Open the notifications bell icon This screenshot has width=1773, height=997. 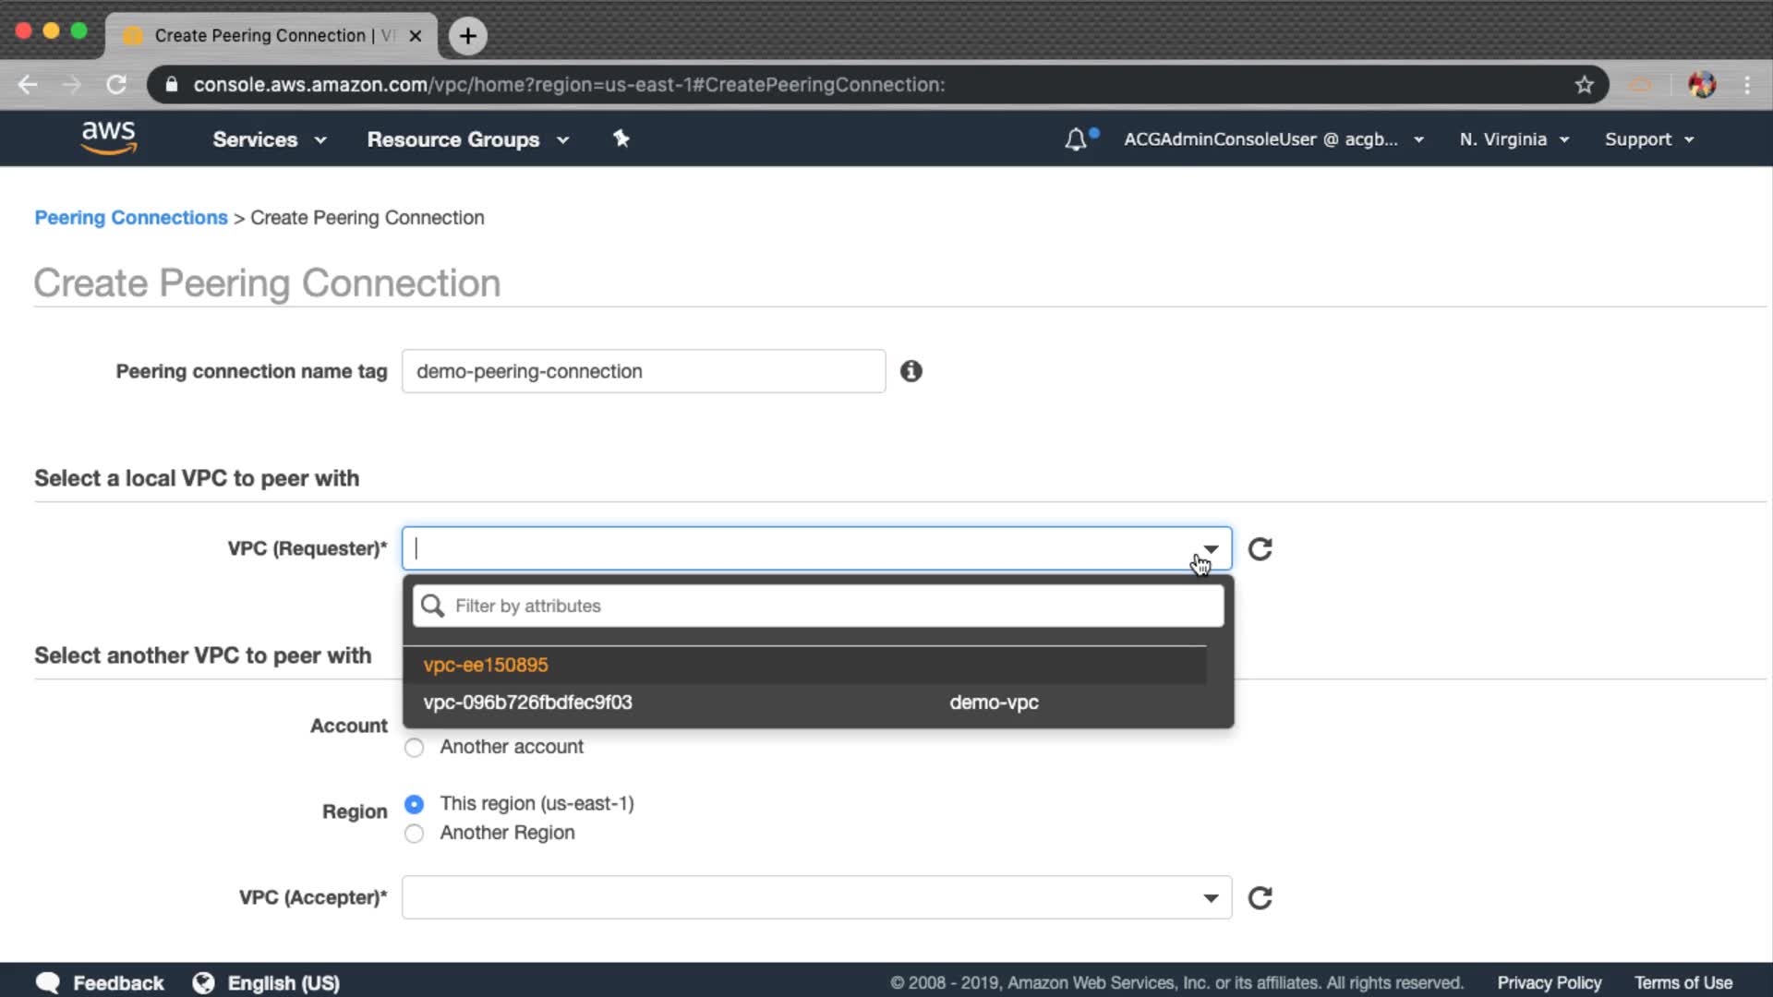[1076, 139]
